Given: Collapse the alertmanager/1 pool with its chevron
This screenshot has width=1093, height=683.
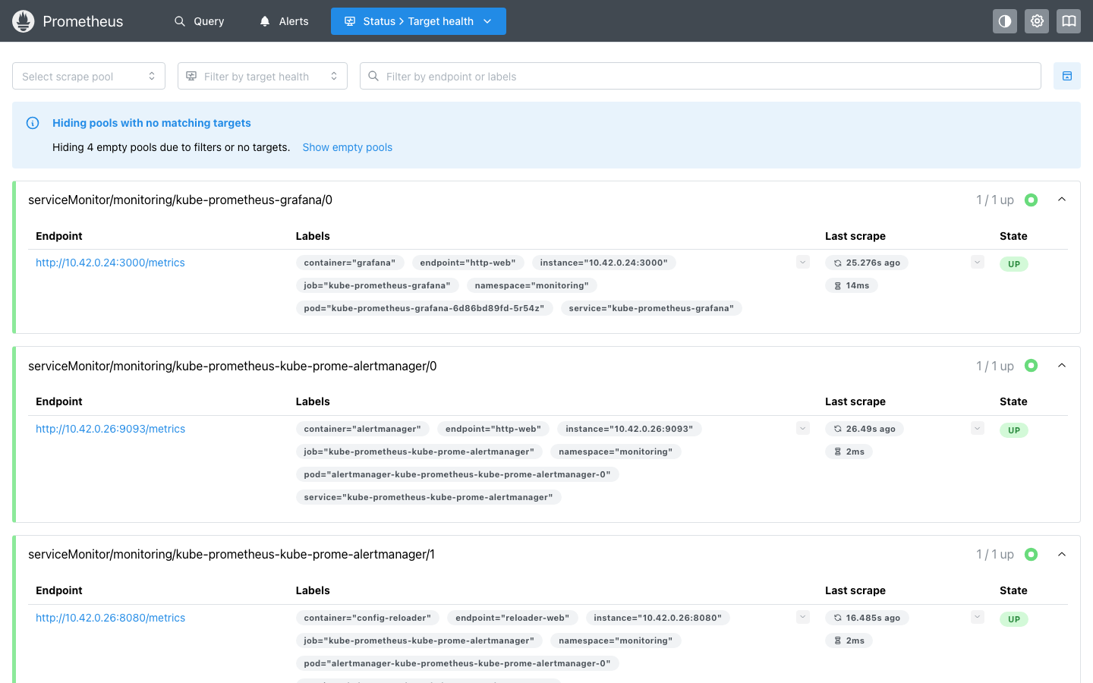Looking at the screenshot, I should tap(1062, 555).
